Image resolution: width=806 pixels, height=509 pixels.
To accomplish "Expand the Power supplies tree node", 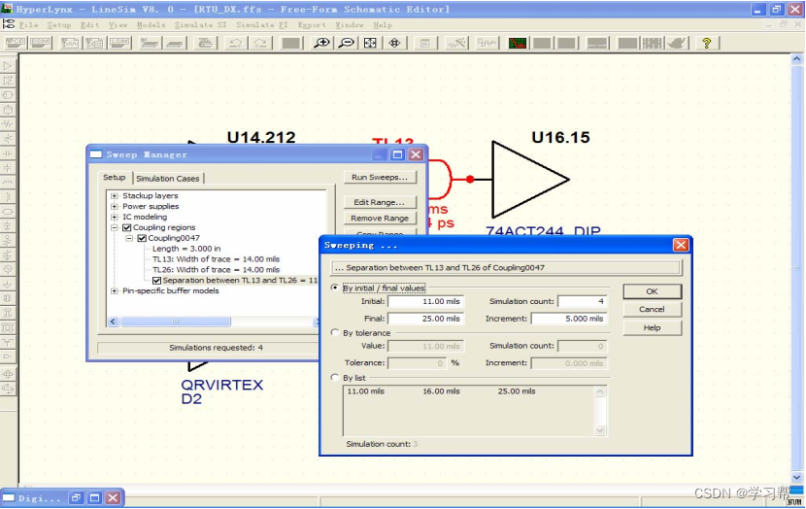I will point(115,206).
